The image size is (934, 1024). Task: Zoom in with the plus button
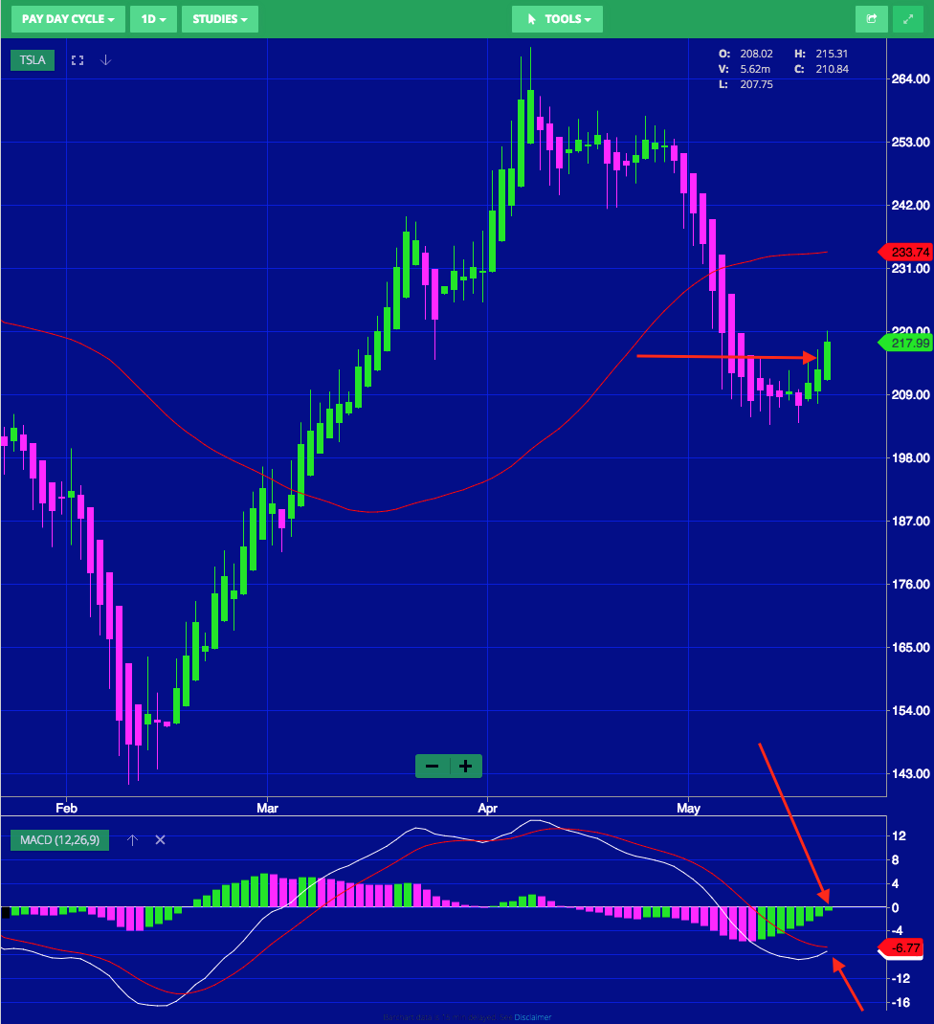(x=466, y=766)
